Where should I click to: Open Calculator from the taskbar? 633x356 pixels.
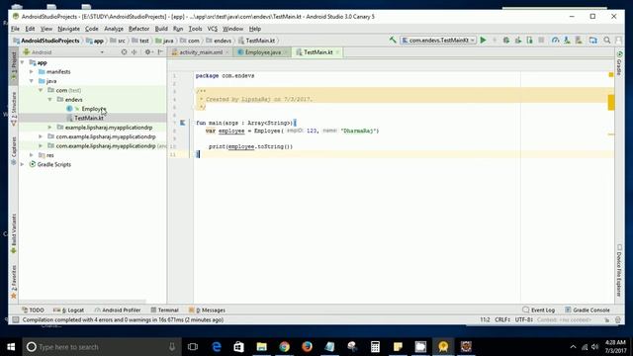click(375, 347)
